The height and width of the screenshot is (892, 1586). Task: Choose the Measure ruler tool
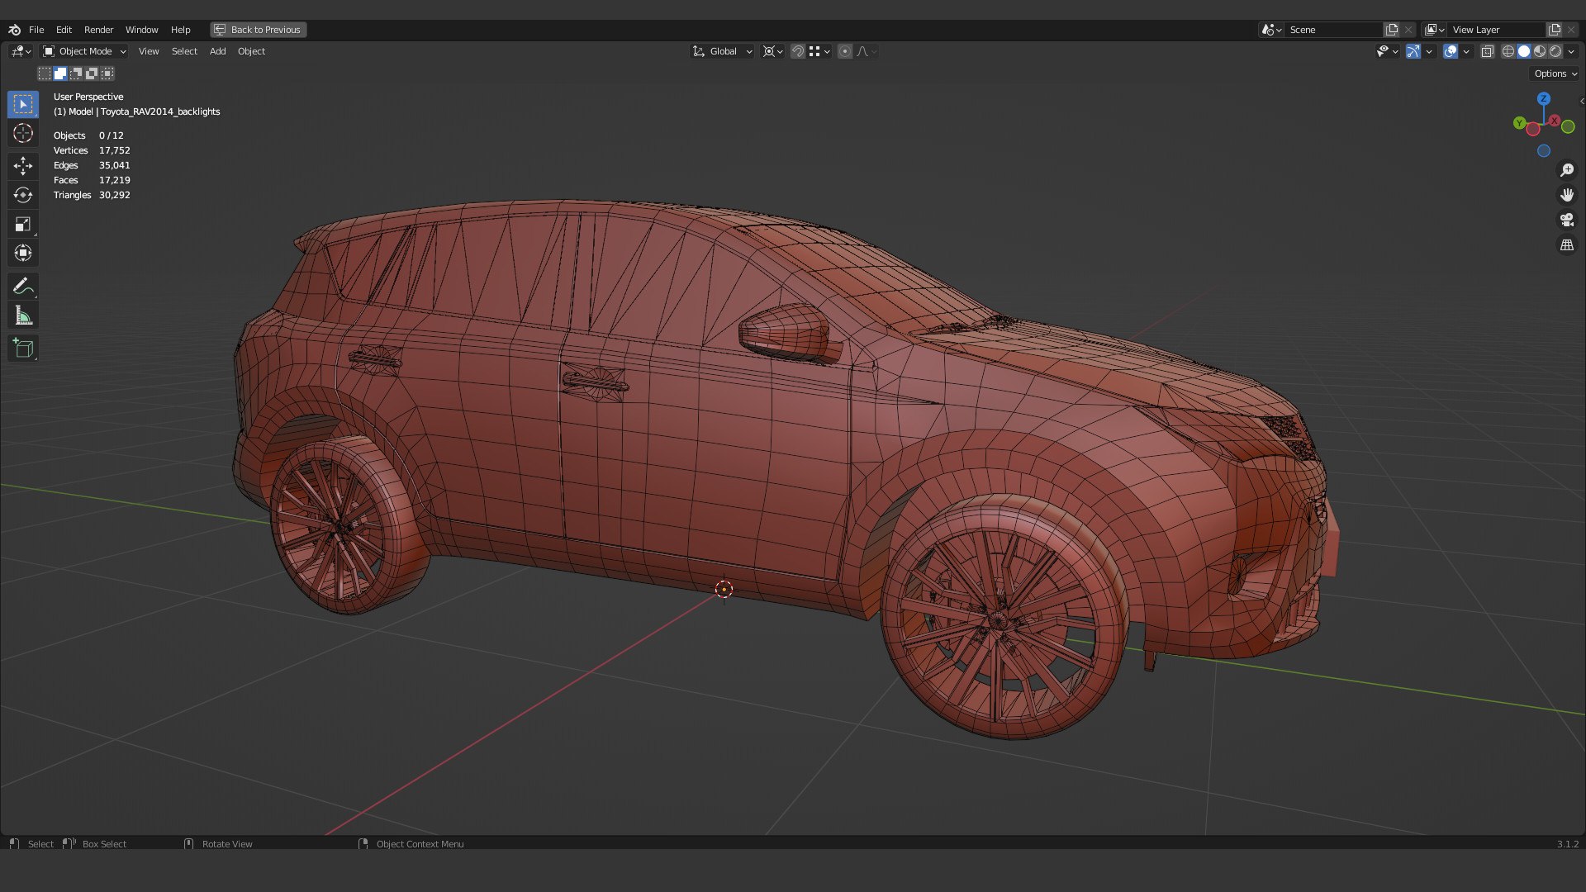click(23, 316)
